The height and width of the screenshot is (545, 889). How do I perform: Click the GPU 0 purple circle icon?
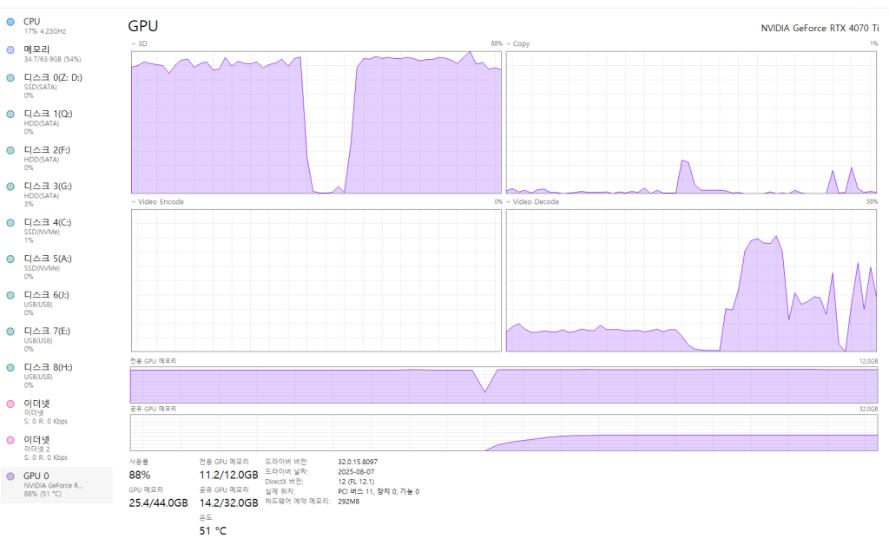[x=10, y=476]
